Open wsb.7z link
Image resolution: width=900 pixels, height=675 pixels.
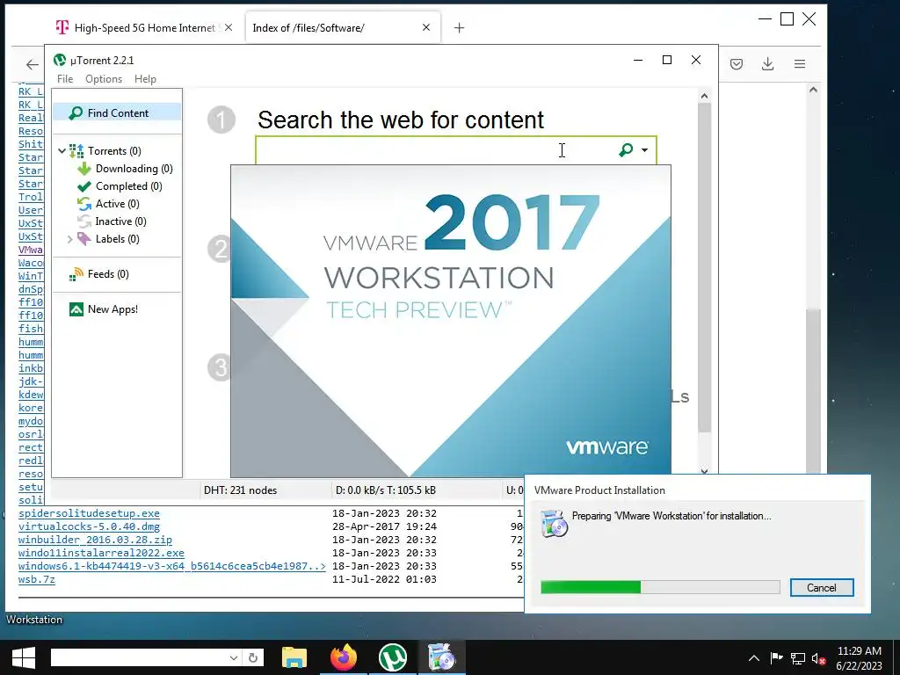(x=37, y=580)
